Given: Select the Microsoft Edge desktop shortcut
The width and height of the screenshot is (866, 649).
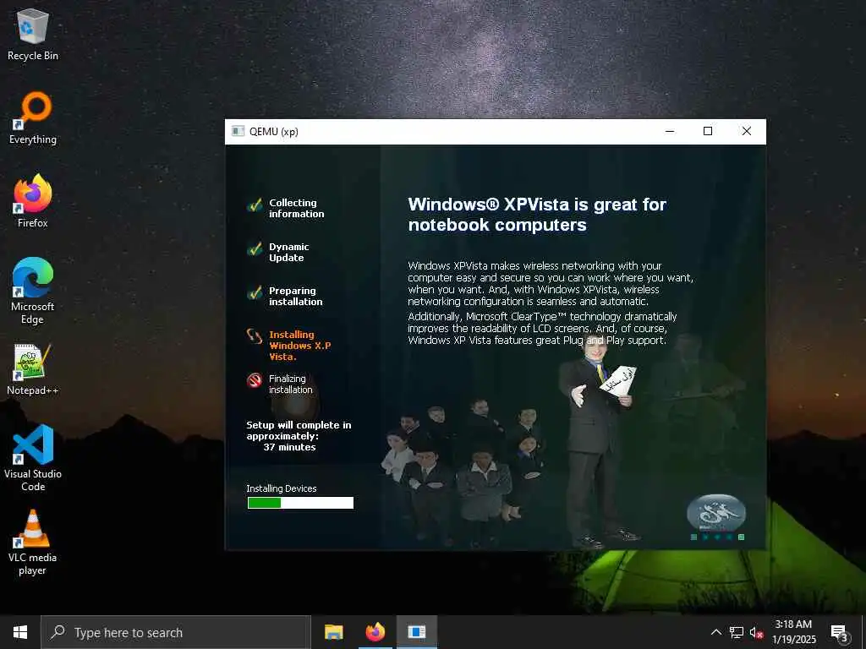Looking at the screenshot, I should coord(33,292).
